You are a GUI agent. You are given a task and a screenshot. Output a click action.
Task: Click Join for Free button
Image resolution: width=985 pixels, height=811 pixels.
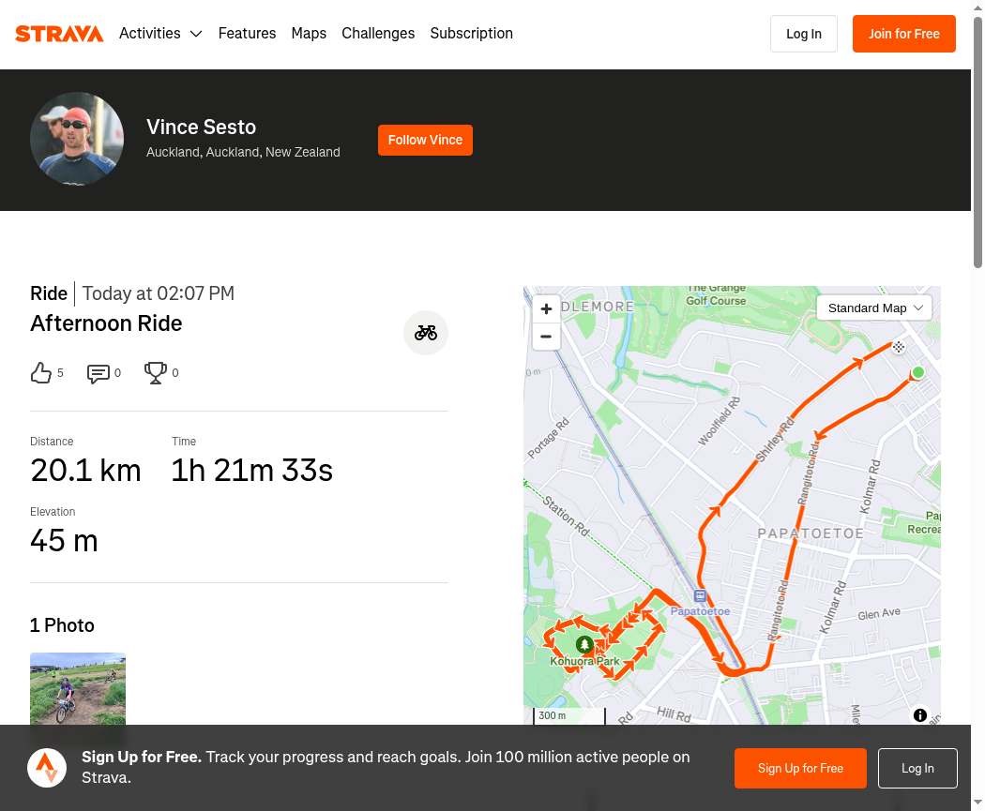point(904,34)
